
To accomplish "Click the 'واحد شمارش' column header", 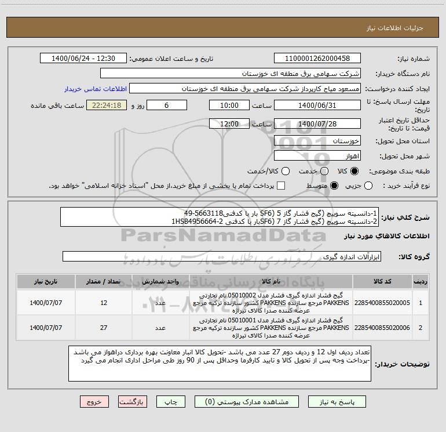I will pyautogui.click(x=160, y=281).
